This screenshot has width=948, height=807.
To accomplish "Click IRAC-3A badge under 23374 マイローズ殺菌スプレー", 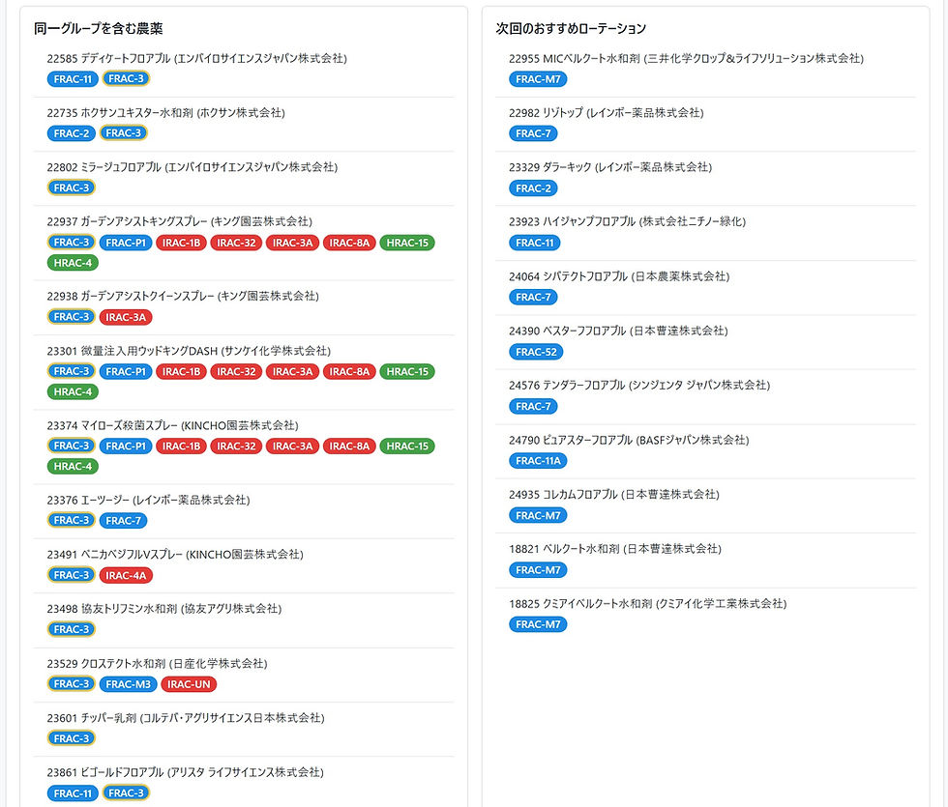I will (292, 447).
